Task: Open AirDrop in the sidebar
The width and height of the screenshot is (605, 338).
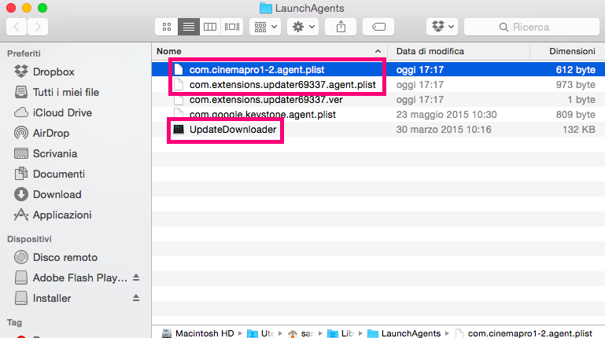Action: 42,133
